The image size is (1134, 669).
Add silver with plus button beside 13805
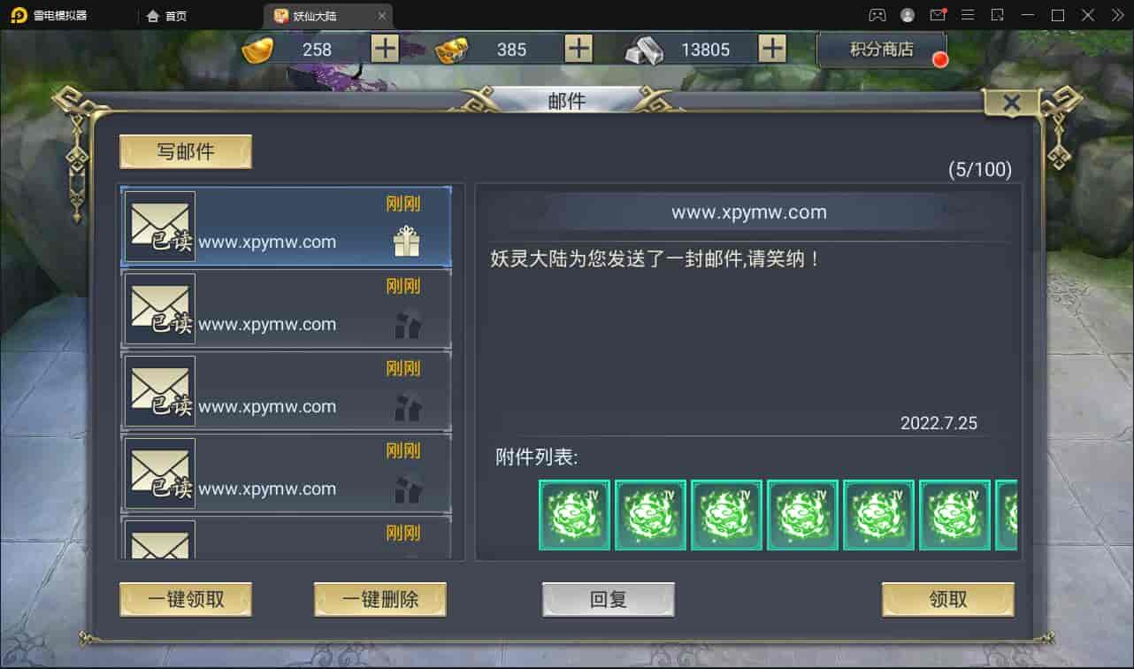772,49
